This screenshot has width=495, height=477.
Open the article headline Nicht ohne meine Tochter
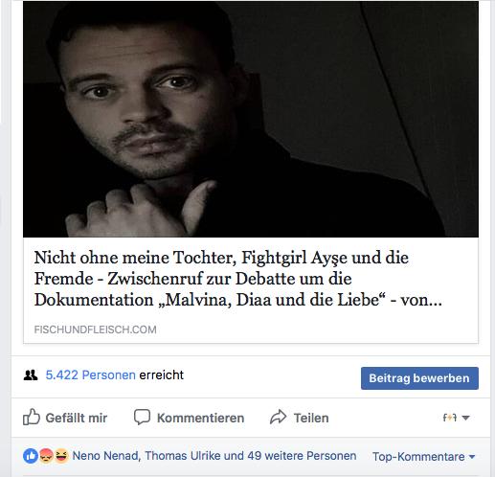pos(238,279)
